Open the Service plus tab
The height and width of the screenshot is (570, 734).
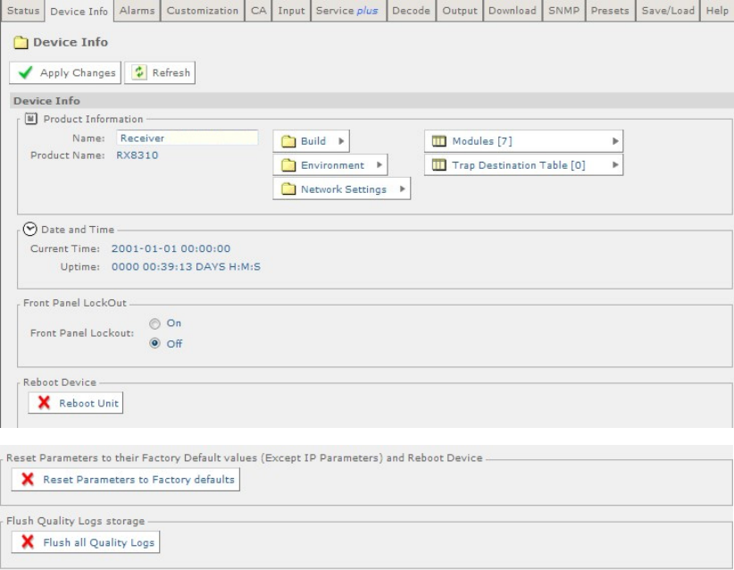click(347, 11)
